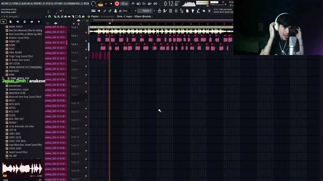Click the 0:12:46 time display
This screenshot has height=181, width=323.
point(171,4)
